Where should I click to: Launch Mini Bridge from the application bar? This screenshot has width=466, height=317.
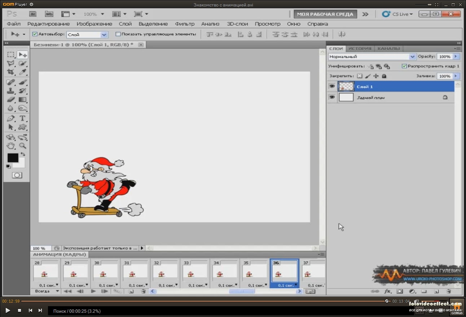(x=49, y=14)
